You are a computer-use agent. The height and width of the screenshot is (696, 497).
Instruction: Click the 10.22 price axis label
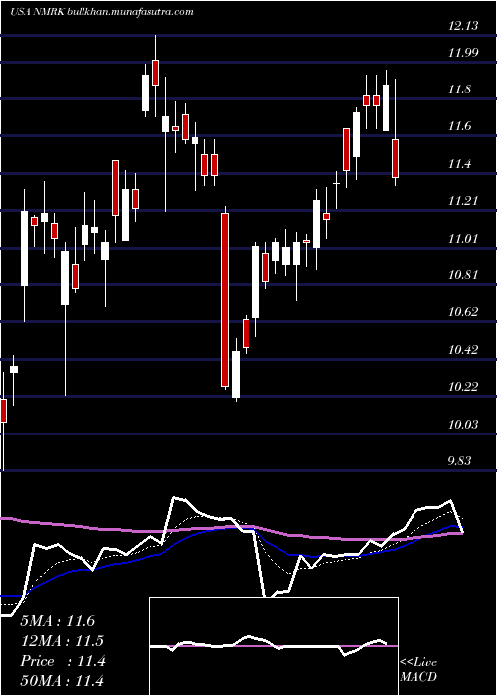tap(463, 387)
